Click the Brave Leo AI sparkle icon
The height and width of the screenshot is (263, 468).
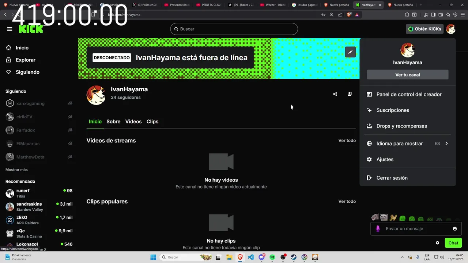point(448,15)
